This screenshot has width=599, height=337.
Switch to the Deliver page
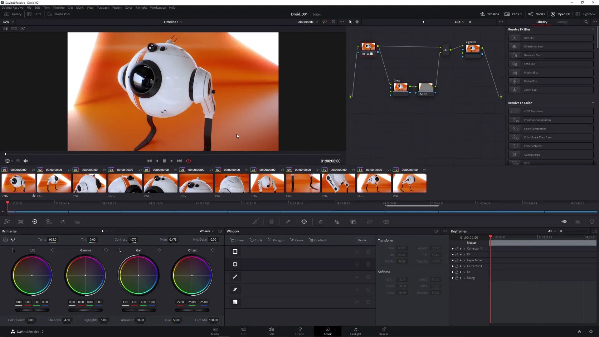383,331
